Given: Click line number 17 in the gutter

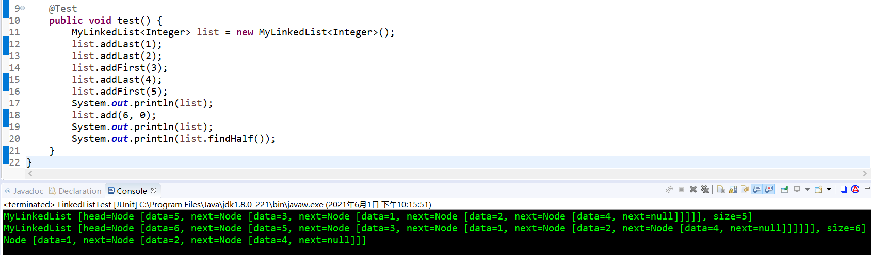Looking at the screenshot, I should coord(14,103).
